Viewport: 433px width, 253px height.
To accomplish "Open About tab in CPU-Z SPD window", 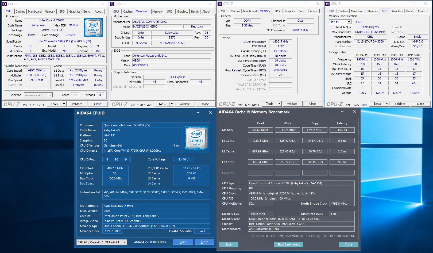I will coord(422,11).
